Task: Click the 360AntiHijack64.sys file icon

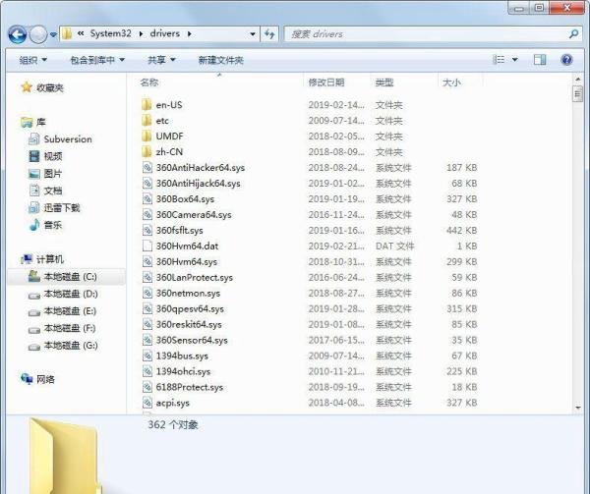Action: (147, 184)
